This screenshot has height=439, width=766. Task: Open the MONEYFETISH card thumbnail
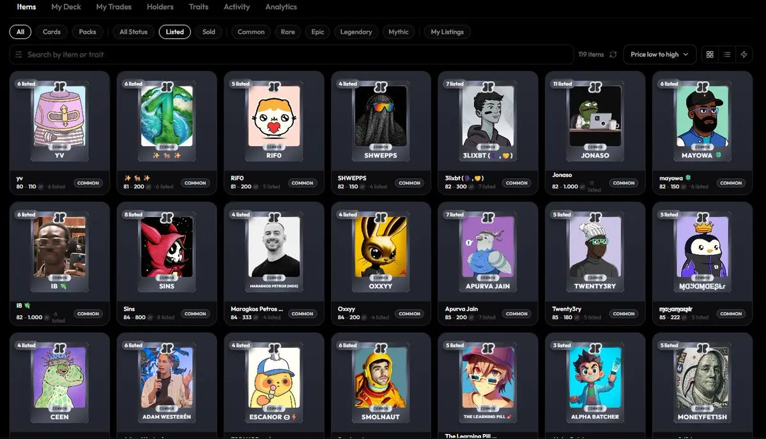703,383
